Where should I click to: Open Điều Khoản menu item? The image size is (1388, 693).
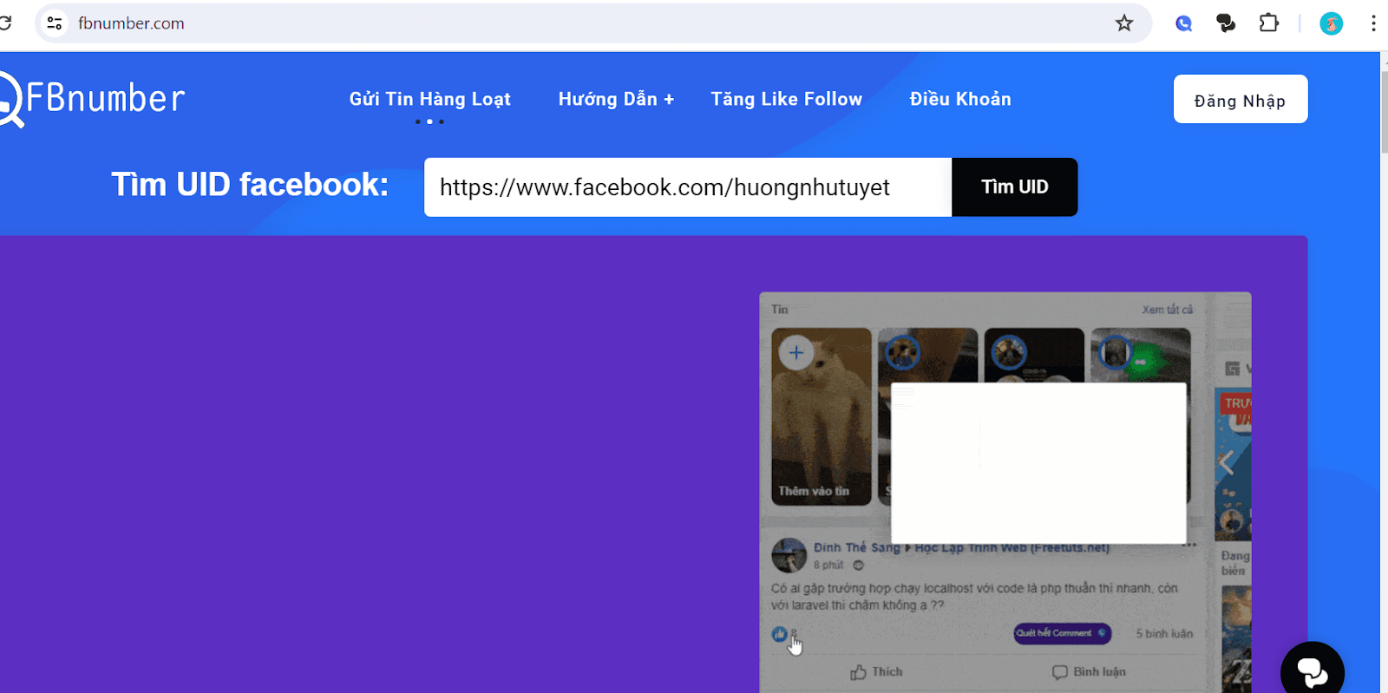pos(960,99)
